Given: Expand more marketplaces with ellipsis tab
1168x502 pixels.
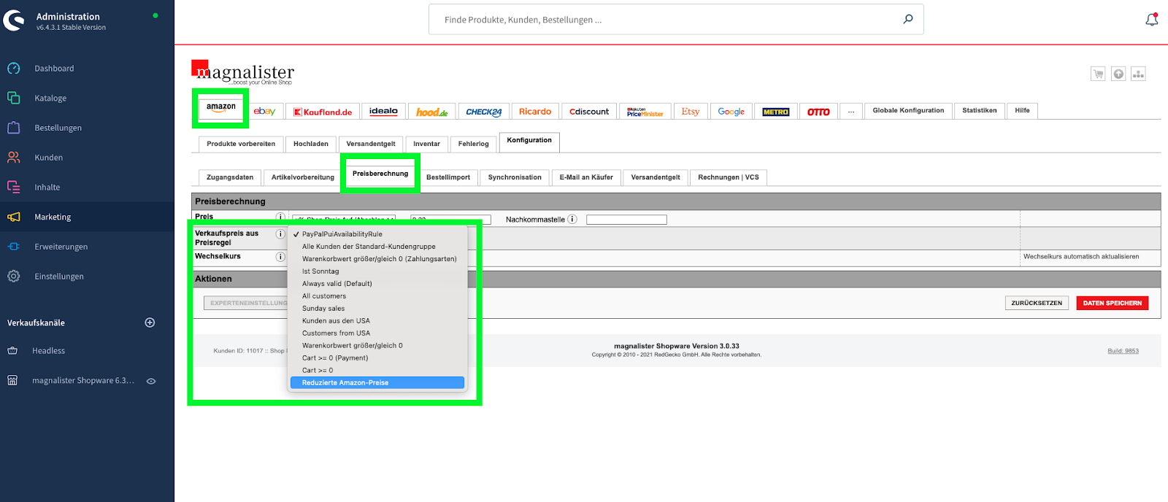Looking at the screenshot, I should [x=850, y=111].
